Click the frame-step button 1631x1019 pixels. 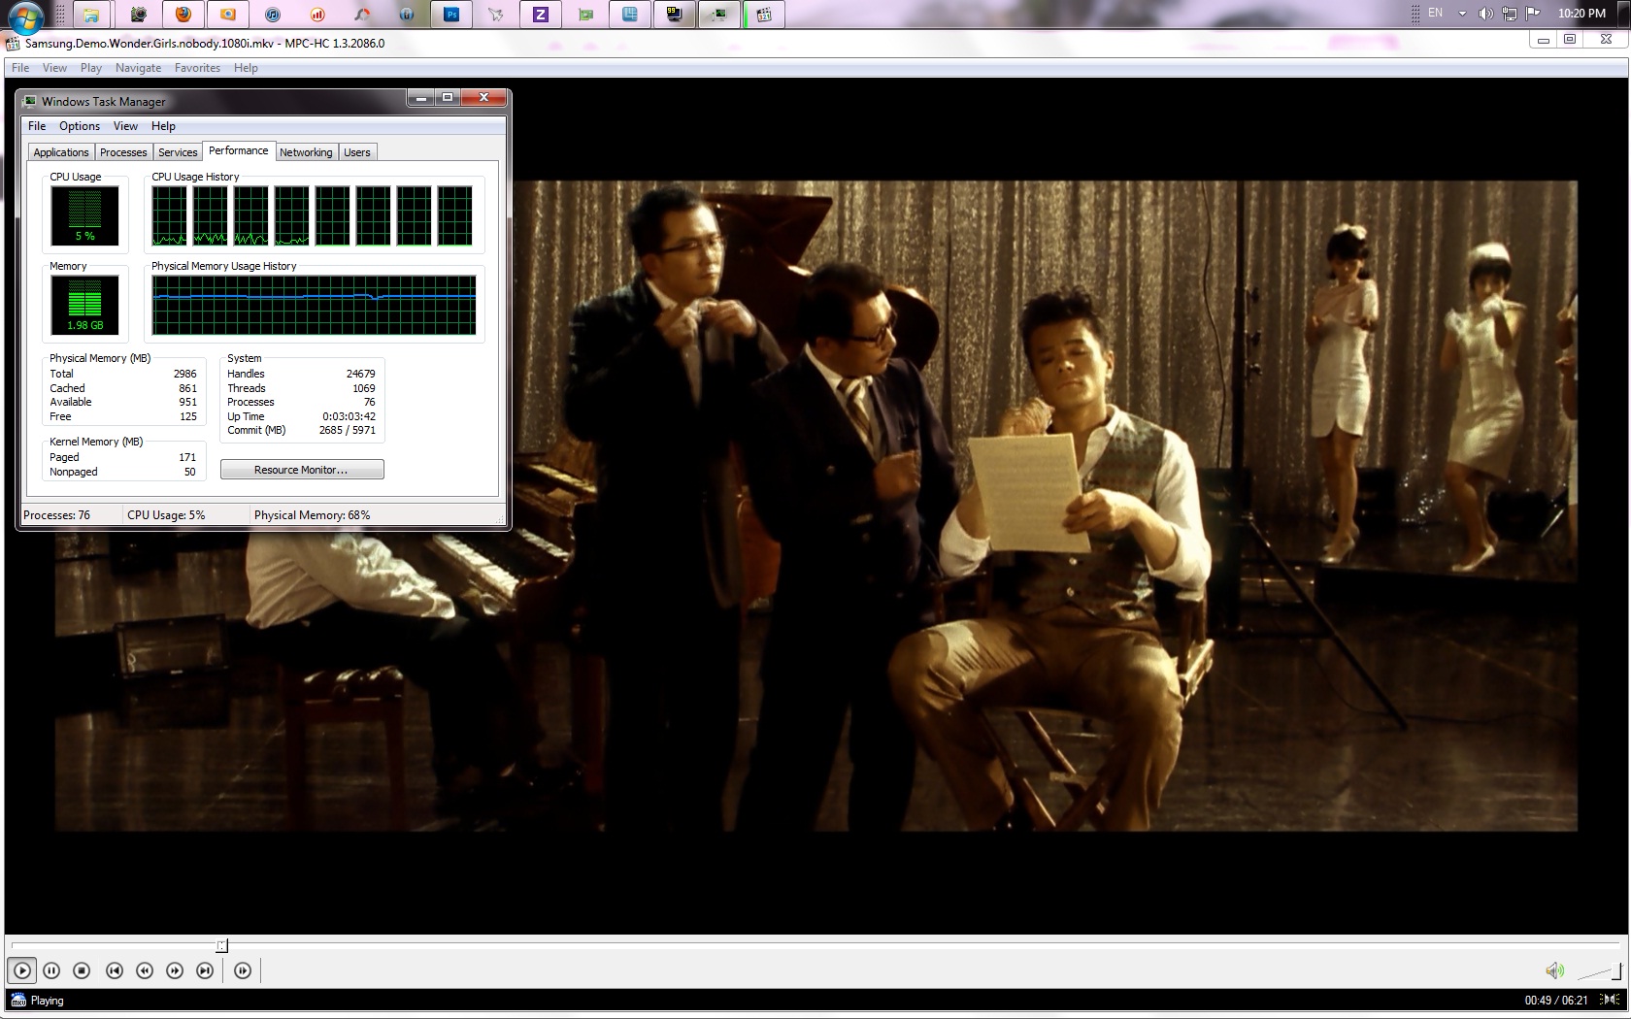click(243, 970)
